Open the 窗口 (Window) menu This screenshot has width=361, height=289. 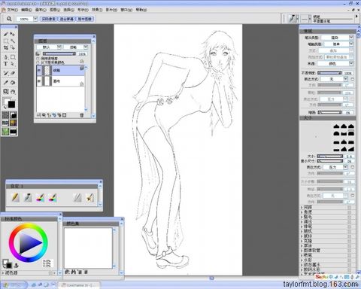pyautogui.click(x=126, y=10)
